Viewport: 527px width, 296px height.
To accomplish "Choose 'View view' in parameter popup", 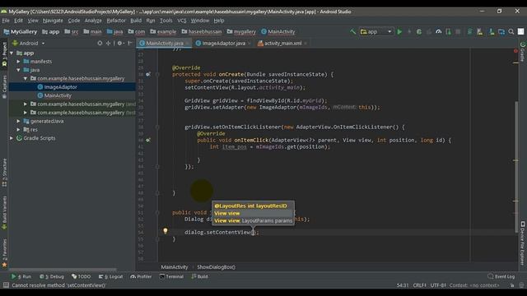I will (253, 214).
